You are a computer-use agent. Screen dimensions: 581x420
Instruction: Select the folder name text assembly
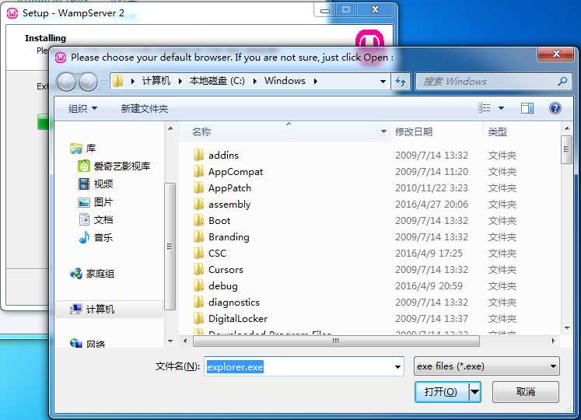[x=229, y=205]
